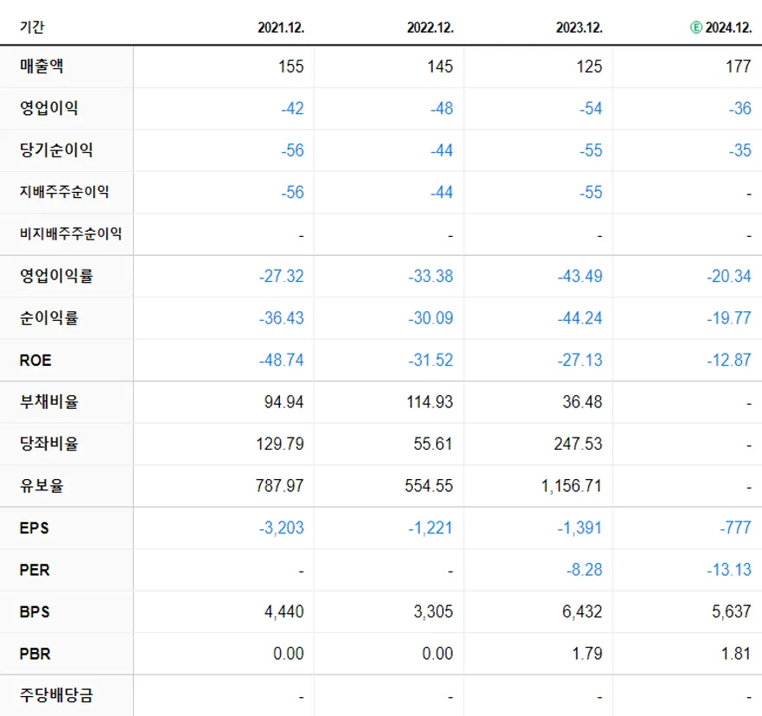Select the EPS value -1,221
This screenshot has width=762, height=716.
coord(430,527)
